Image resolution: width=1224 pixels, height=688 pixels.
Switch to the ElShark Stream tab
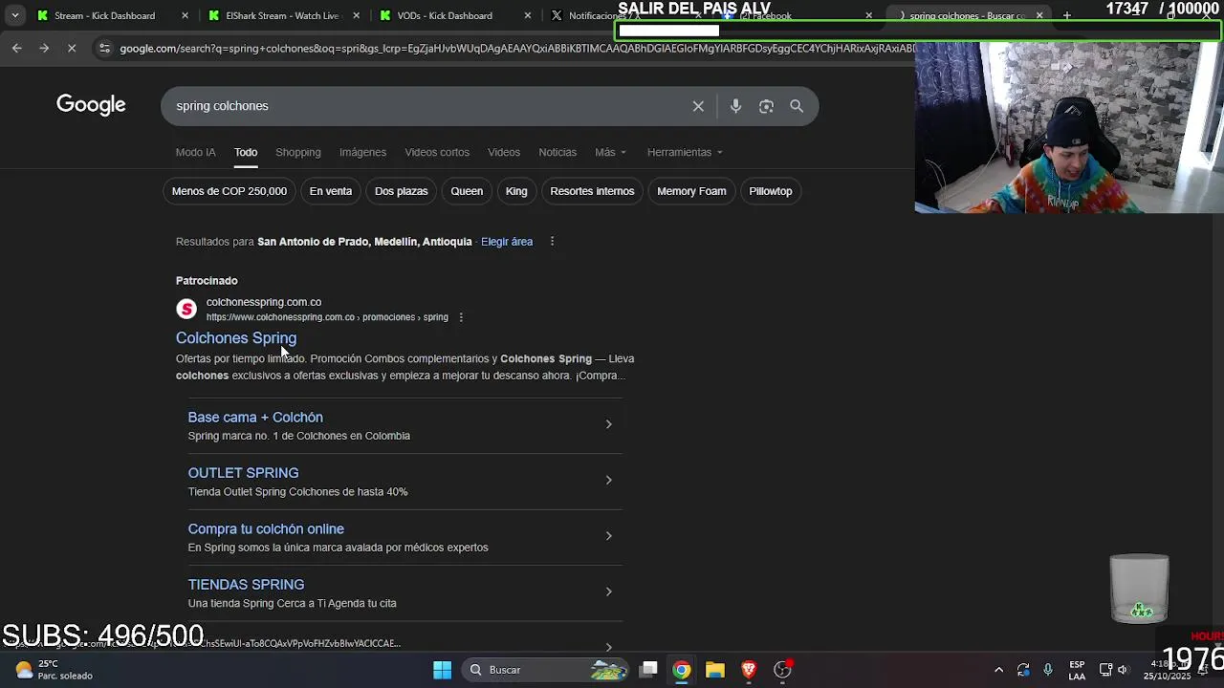282,15
